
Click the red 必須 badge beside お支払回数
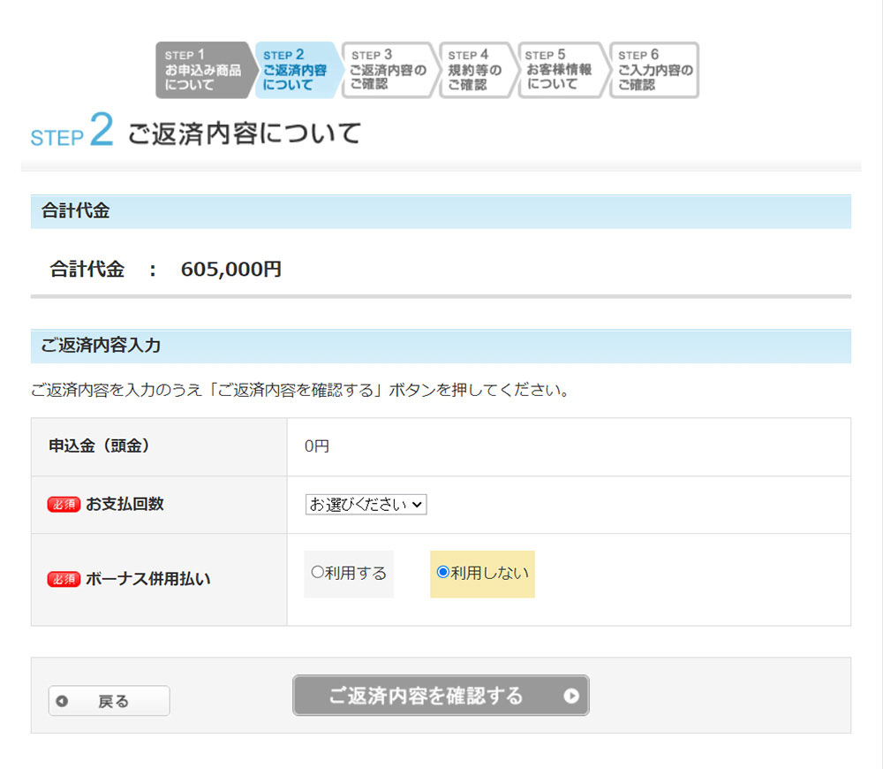click(x=64, y=505)
